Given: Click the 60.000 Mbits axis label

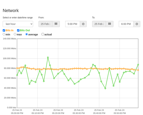Looking at the screenshot, I should tap(10, 78).
